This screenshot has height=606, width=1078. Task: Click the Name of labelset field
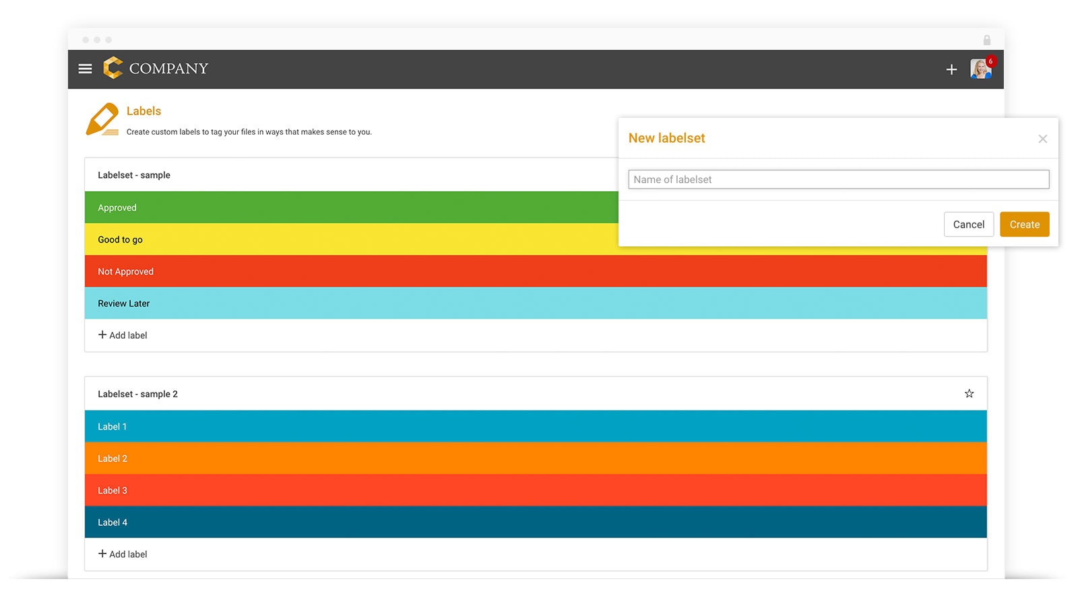pyautogui.click(x=838, y=180)
